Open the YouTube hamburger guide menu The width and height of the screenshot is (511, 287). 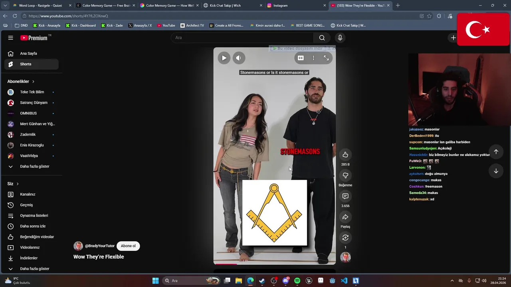[x=11, y=38]
